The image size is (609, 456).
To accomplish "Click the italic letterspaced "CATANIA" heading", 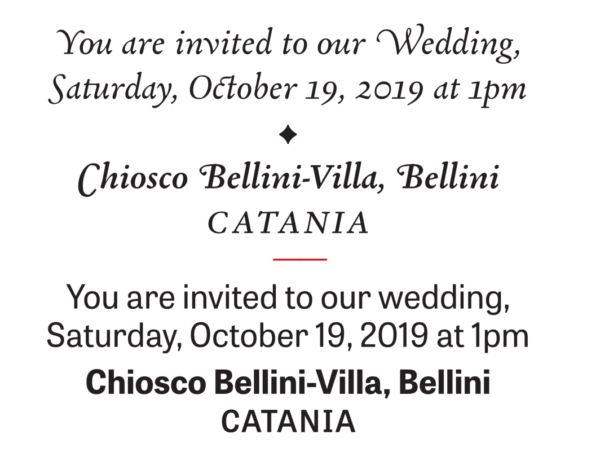I will pos(289,223).
